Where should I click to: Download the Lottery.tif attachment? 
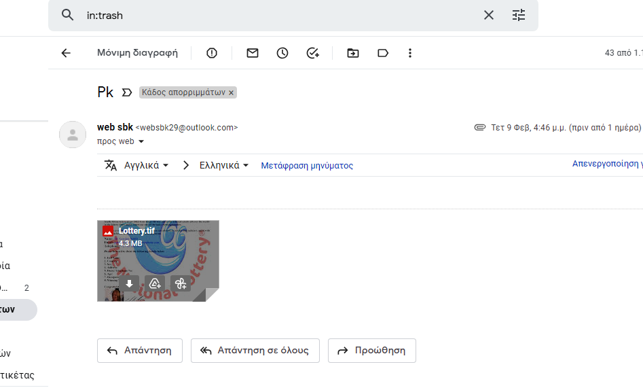130,283
